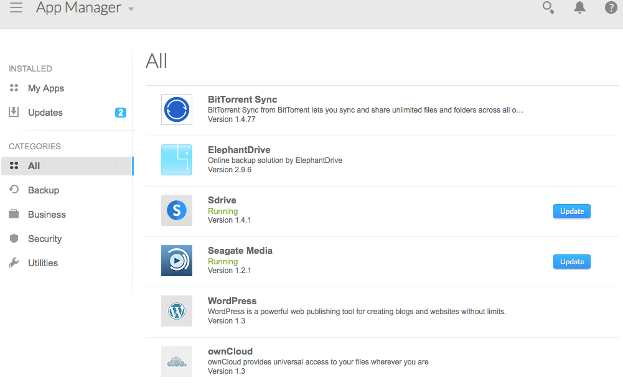Image resolution: width=623 pixels, height=385 pixels.
Task: Click the App Manager title text
Action: pos(78,7)
